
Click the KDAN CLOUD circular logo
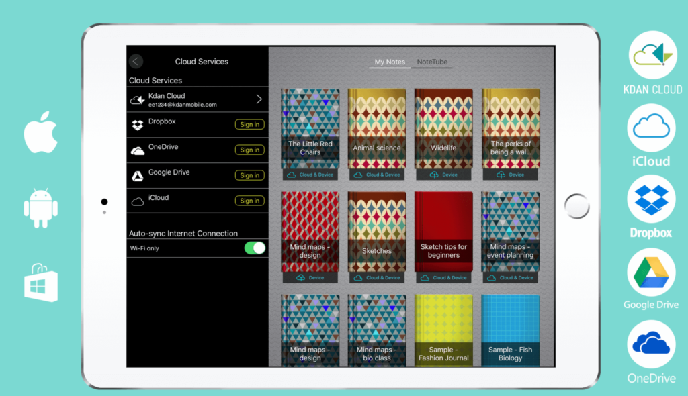tap(652, 55)
